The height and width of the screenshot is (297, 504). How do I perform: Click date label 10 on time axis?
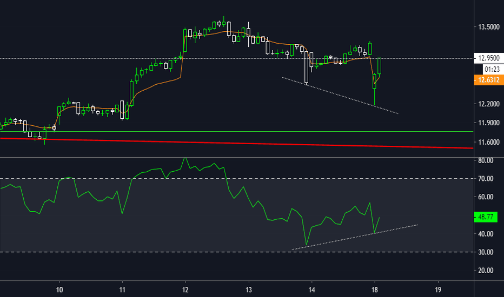59,290
